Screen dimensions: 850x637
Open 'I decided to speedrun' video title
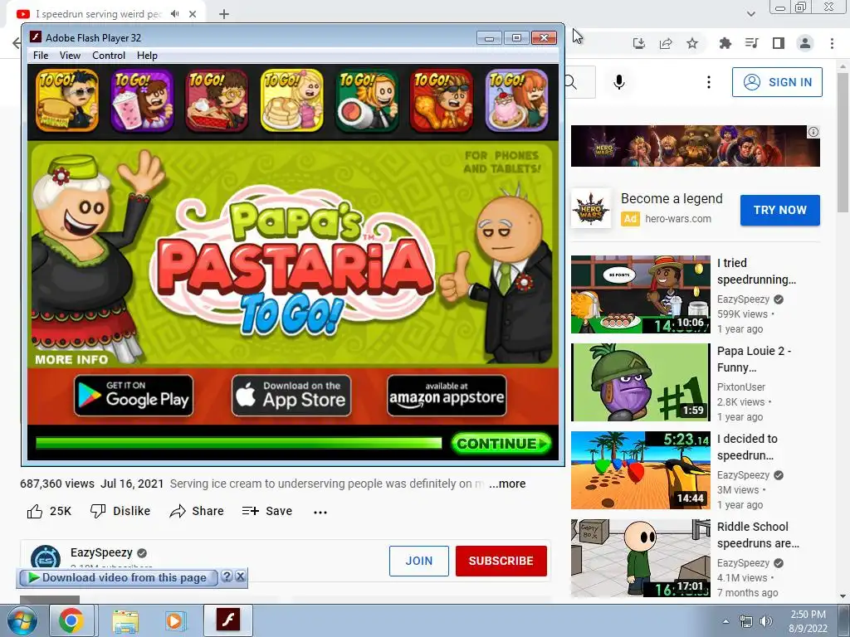click(x=747, y=447)
